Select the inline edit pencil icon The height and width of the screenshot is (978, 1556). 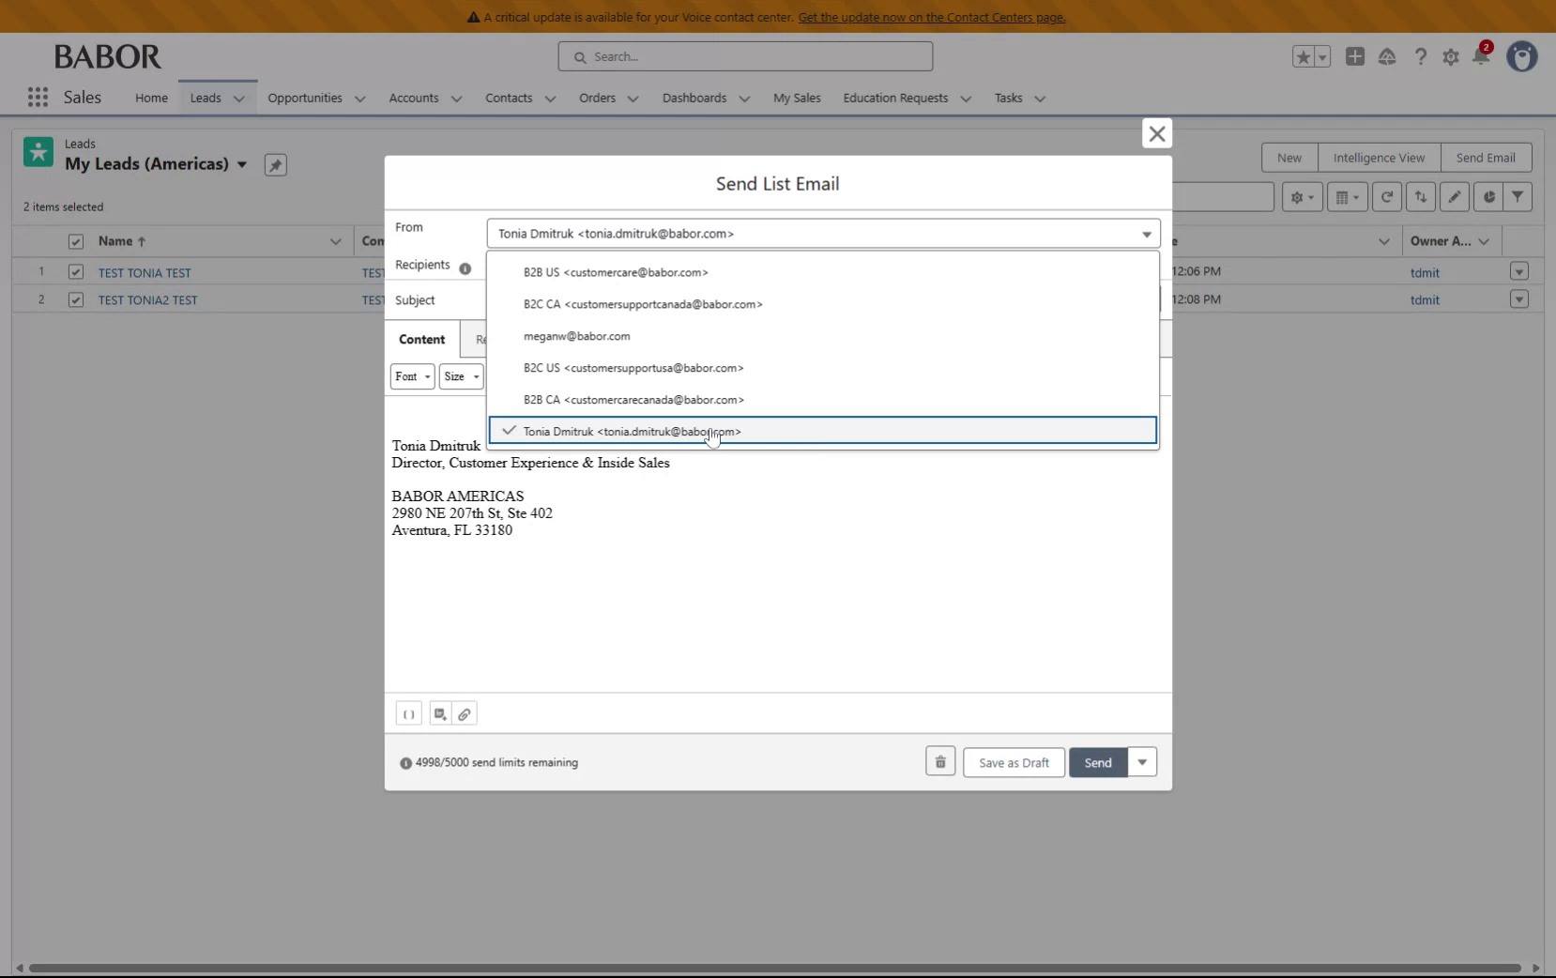coord(1454,197)
